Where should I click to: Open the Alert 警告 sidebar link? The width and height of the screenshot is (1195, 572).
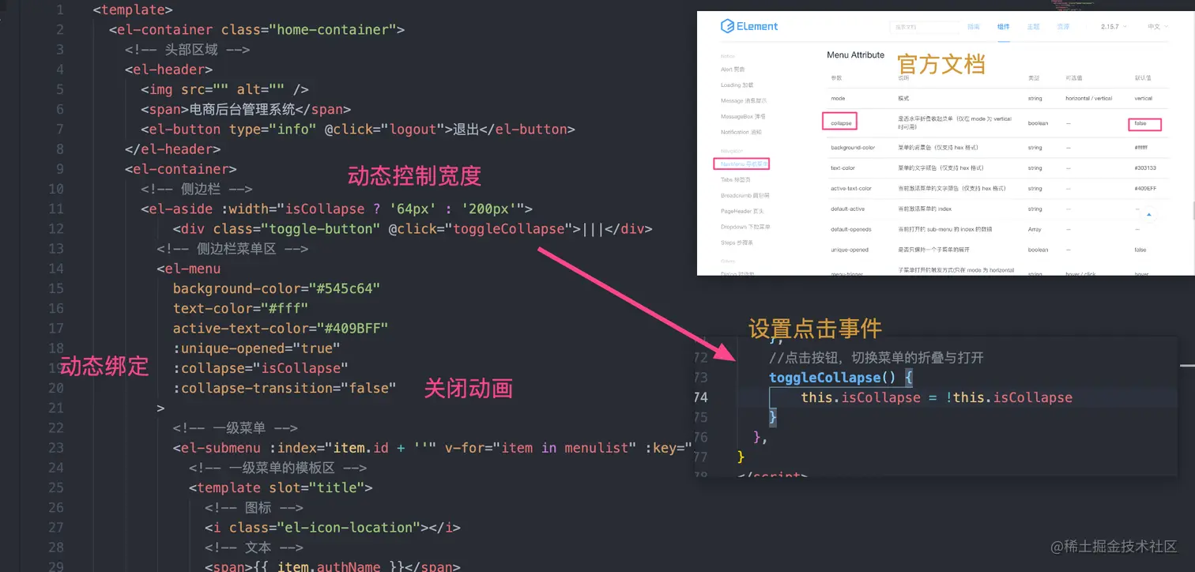733,70
